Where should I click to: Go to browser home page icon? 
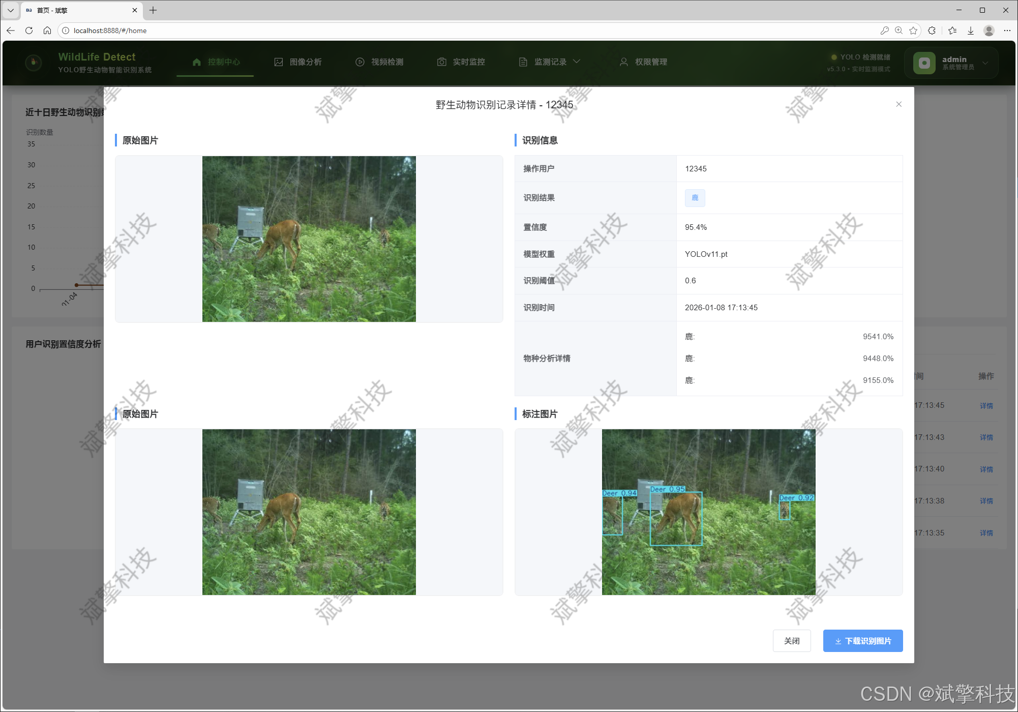click(47, 31)
